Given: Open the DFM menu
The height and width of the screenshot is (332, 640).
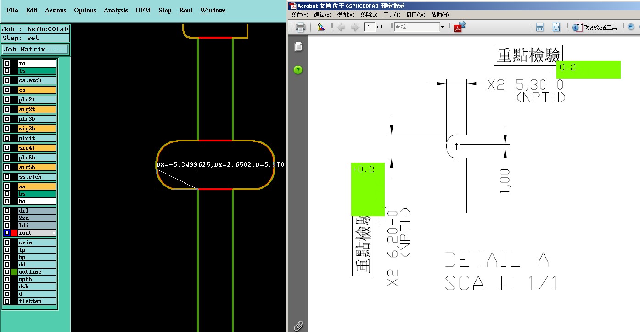Looking at the screenshot, I should click(143, 10).
